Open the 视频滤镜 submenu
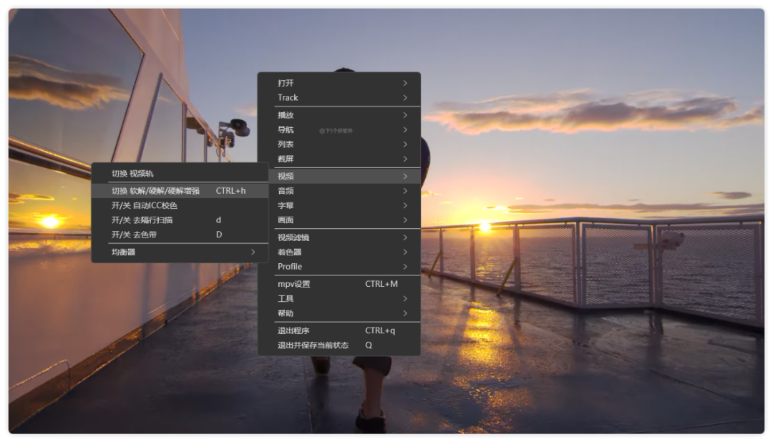The width and height of the screenshot is (773, 442). click(x=339, y=237)
